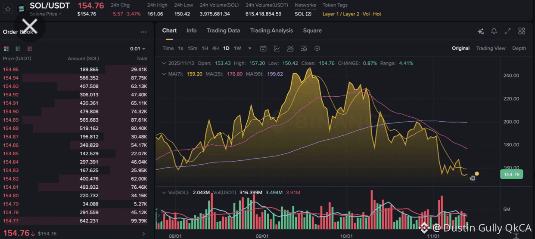
Task: Click the 24h Low value 150.42
Action: click(x=182, y=14)
